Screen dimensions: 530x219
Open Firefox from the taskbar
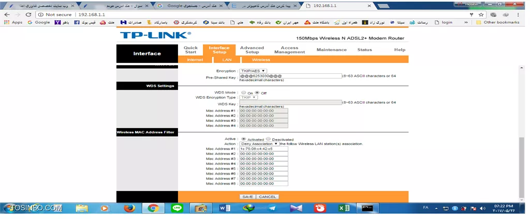(129, 209)
